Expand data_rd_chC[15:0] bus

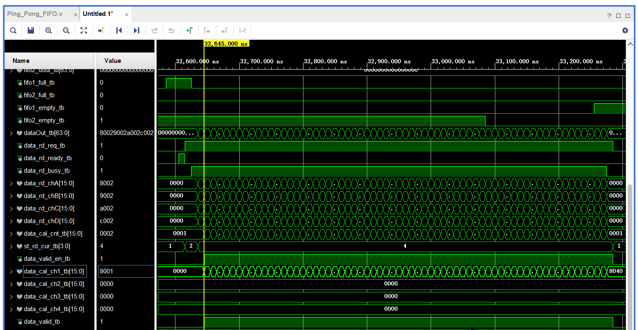(11, 208)
